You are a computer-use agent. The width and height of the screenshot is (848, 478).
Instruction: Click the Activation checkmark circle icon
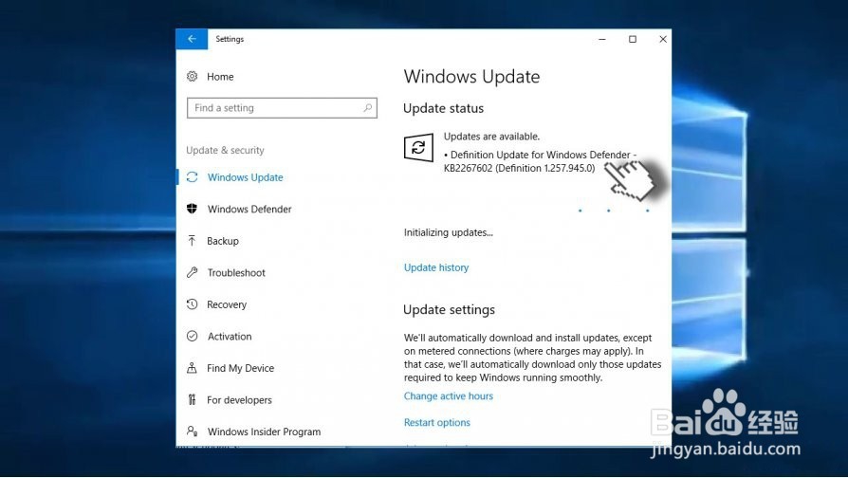click(x=192, y=336)
